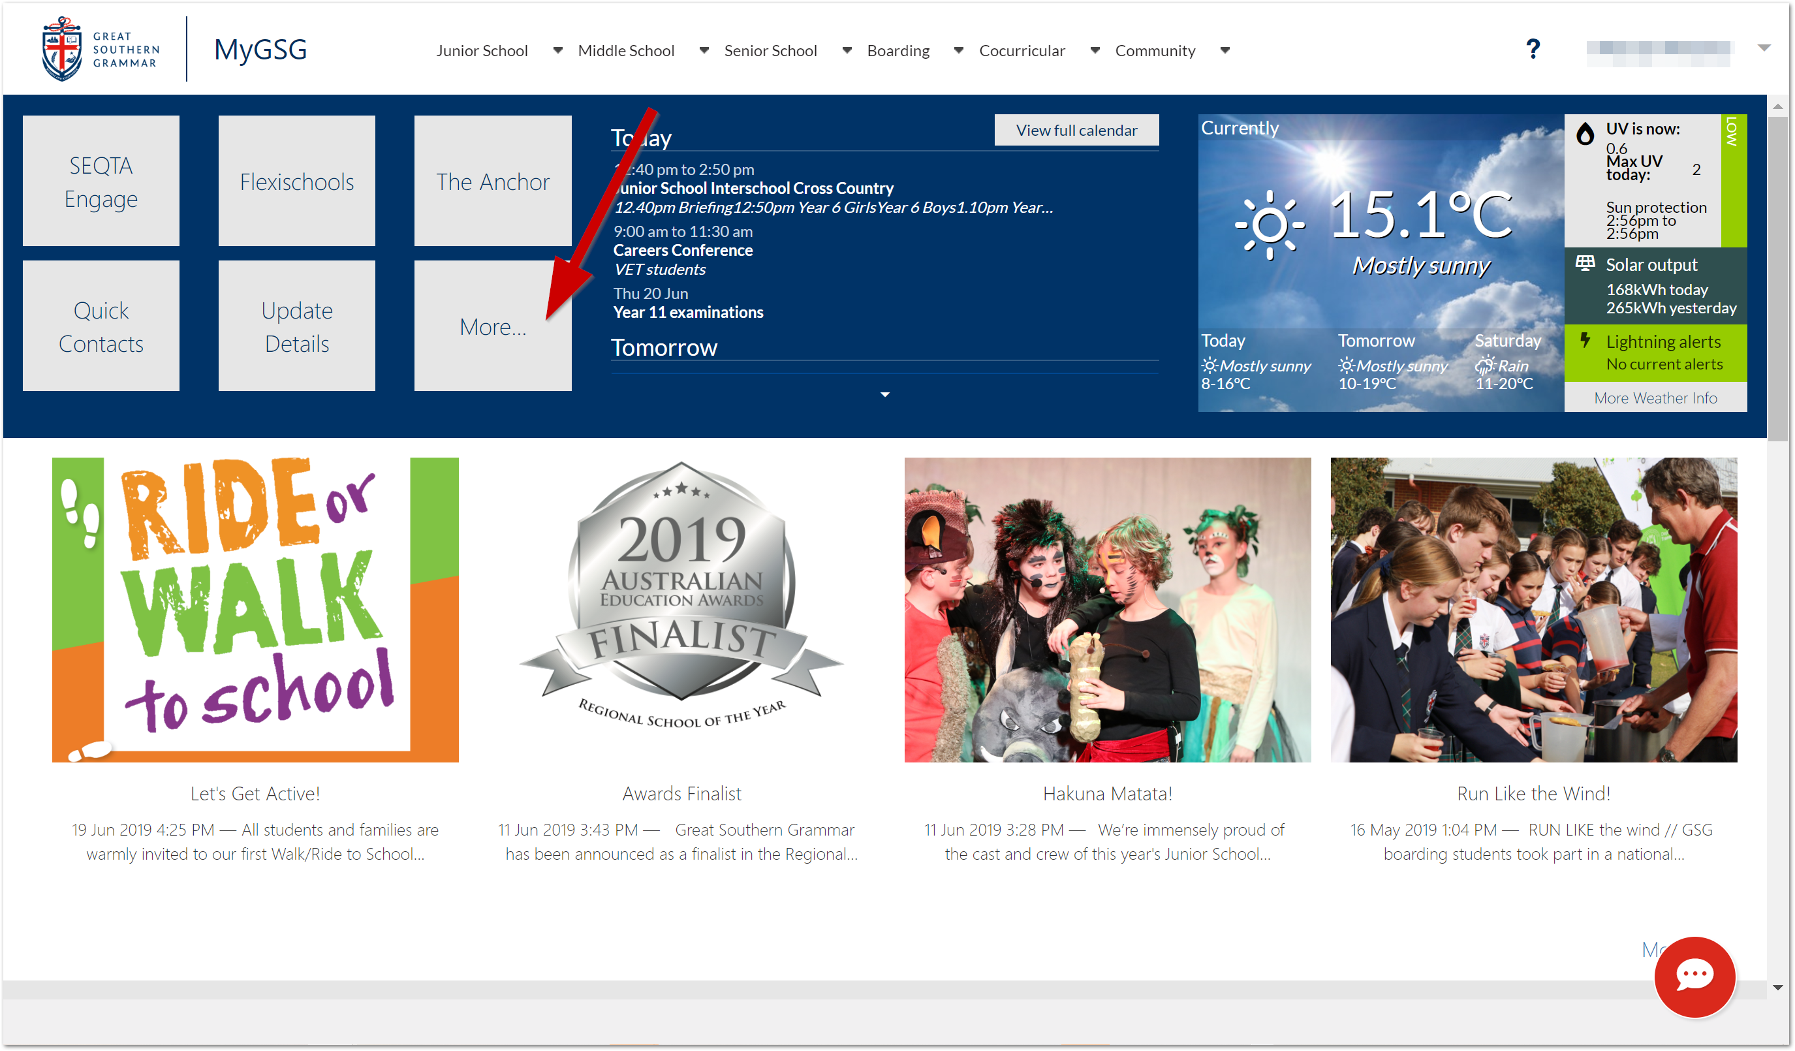This screenshot has height=1051, width=1795.
Task: Expand calendar events with down arrow
Action: [884, 394]
